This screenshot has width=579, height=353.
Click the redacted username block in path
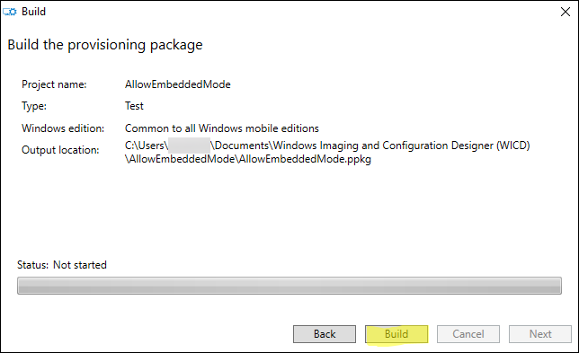click(x=189, y=146)
